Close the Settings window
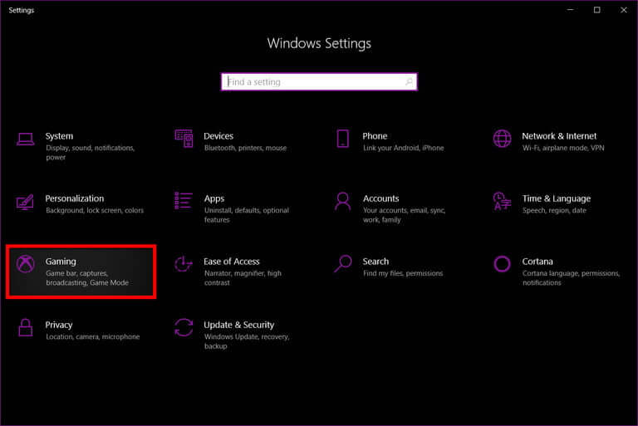The width and height of the screenshot is (638, 426). tap(624, 10)
